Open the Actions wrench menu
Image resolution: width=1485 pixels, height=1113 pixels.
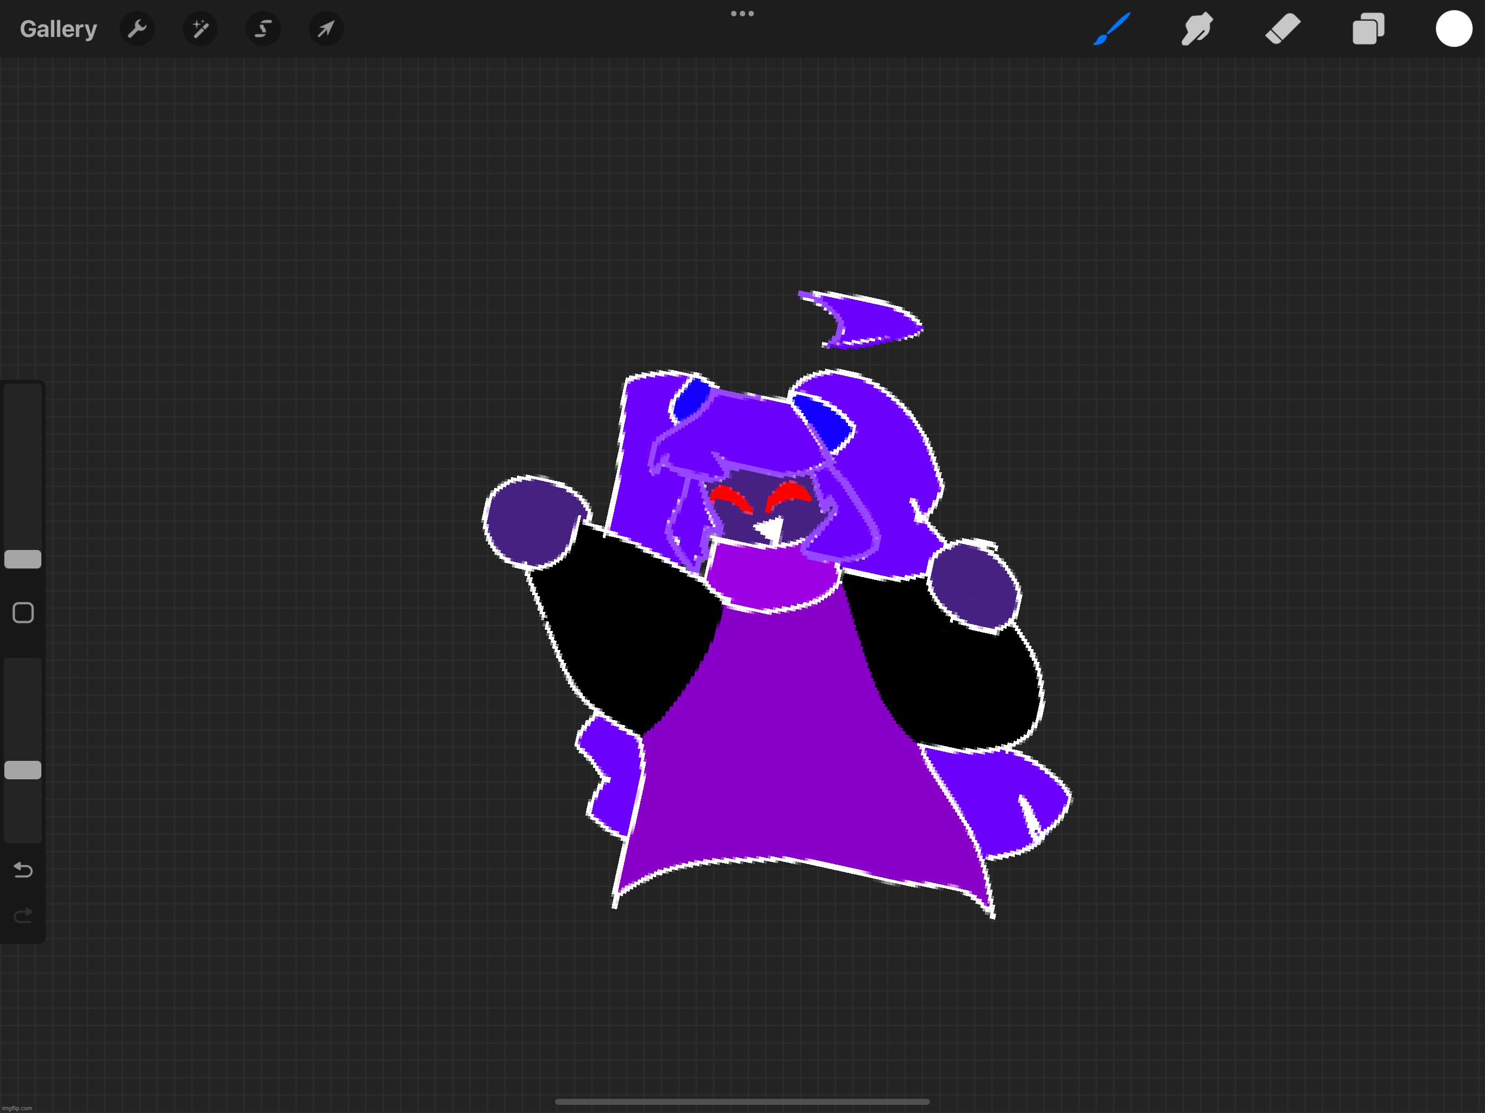tap(137, 29)
